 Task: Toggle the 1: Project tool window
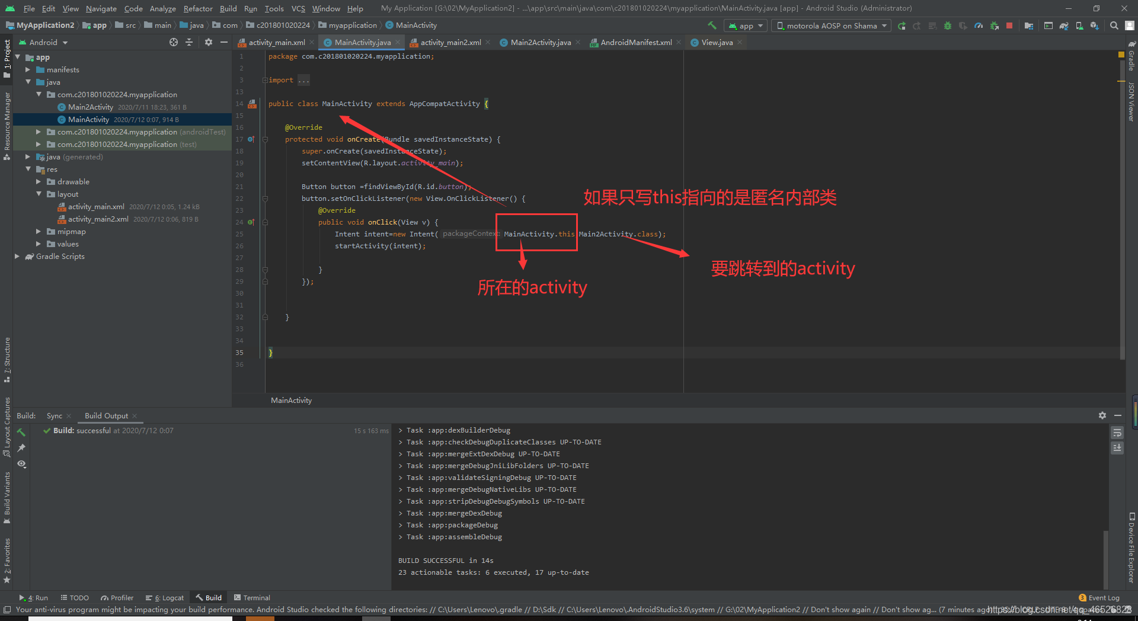click(7, 57)
